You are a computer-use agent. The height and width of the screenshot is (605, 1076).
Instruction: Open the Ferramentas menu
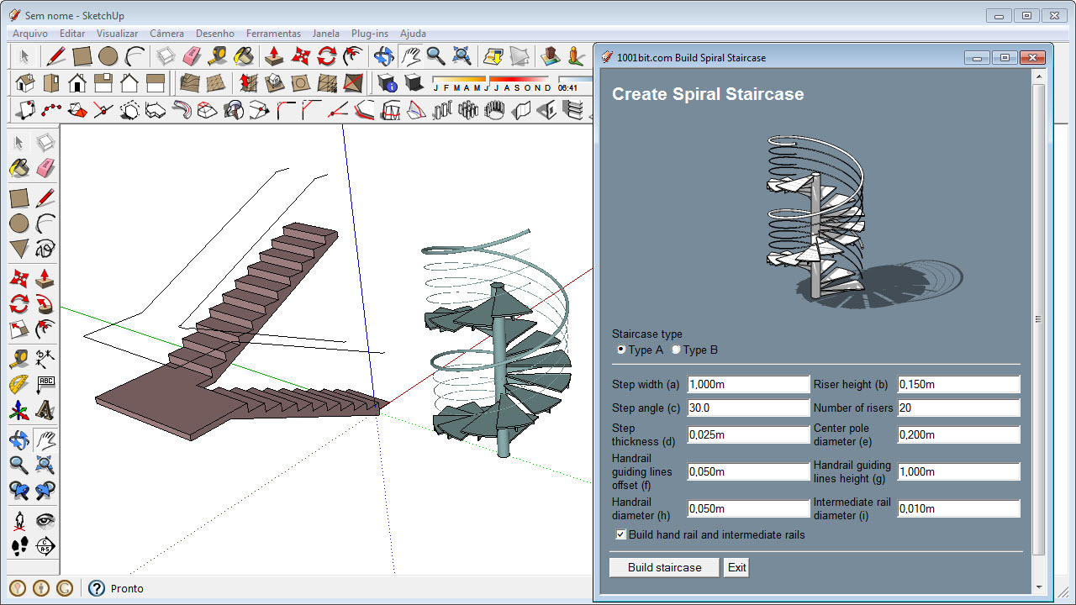pos(273,34)
